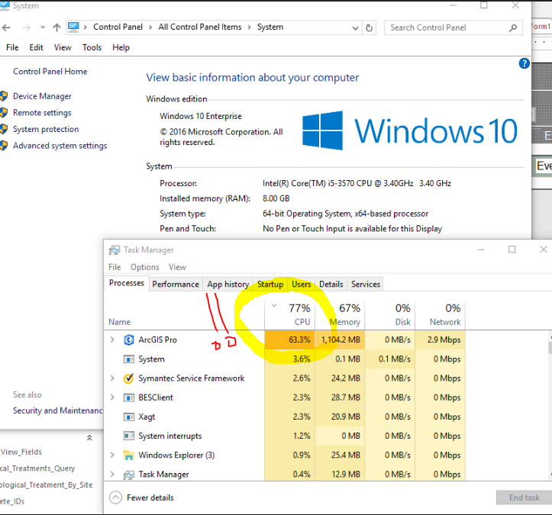This screenshot has width=552, height=515.
Task: Open the View menu in System window
Action: 63,47
